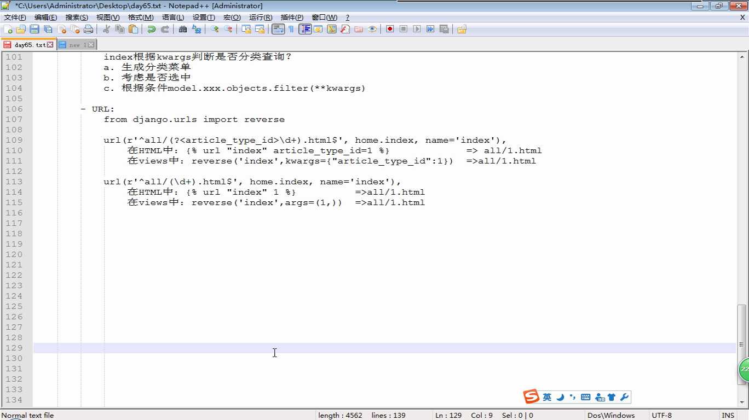Save the current file with Save icon
The width and height of the screenshot is (749, 420).
[34, 29]
